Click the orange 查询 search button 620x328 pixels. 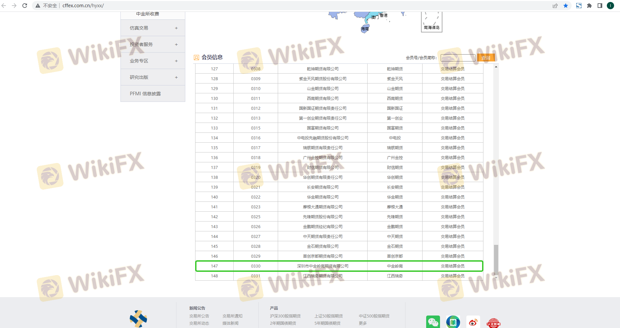pos(486,58)
